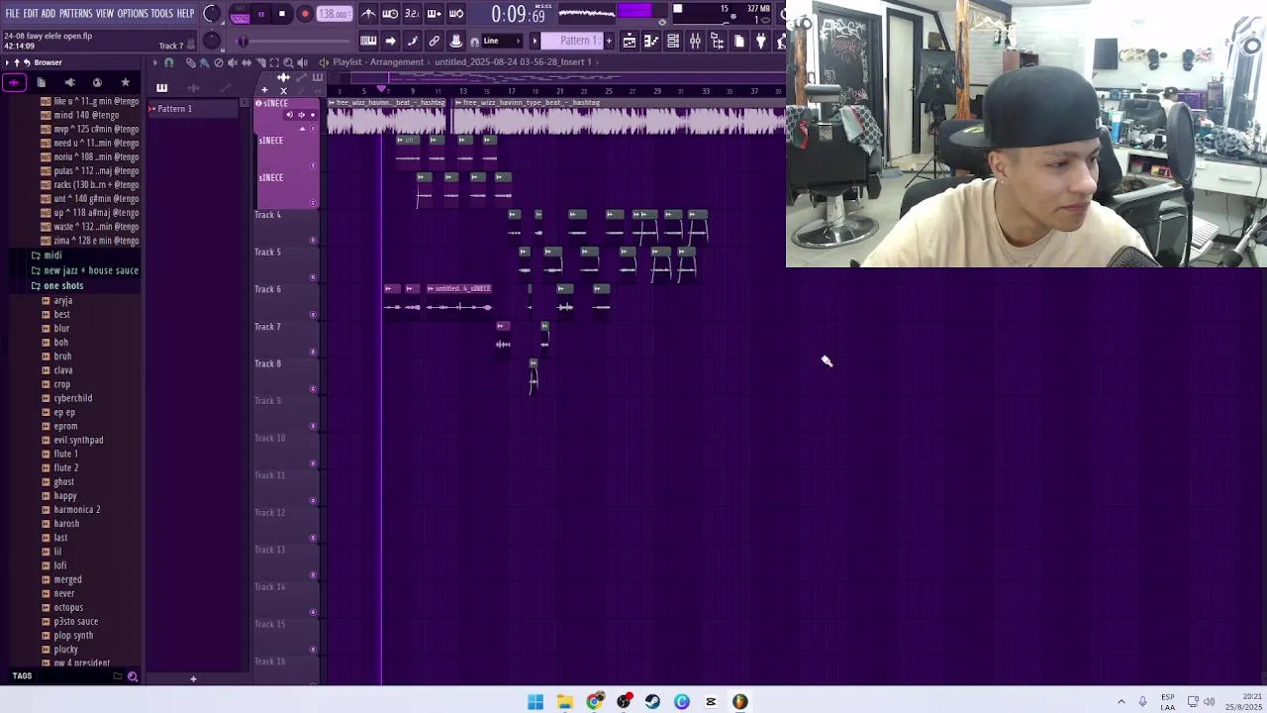Enable the 3-2-1 countdown before recording

point(412,14)
